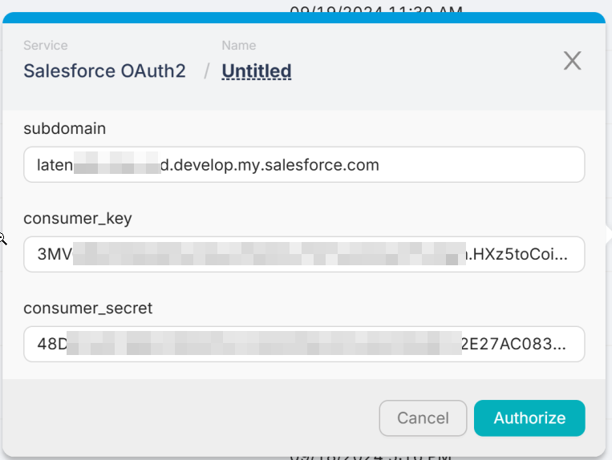Click the Name header label

239,45
